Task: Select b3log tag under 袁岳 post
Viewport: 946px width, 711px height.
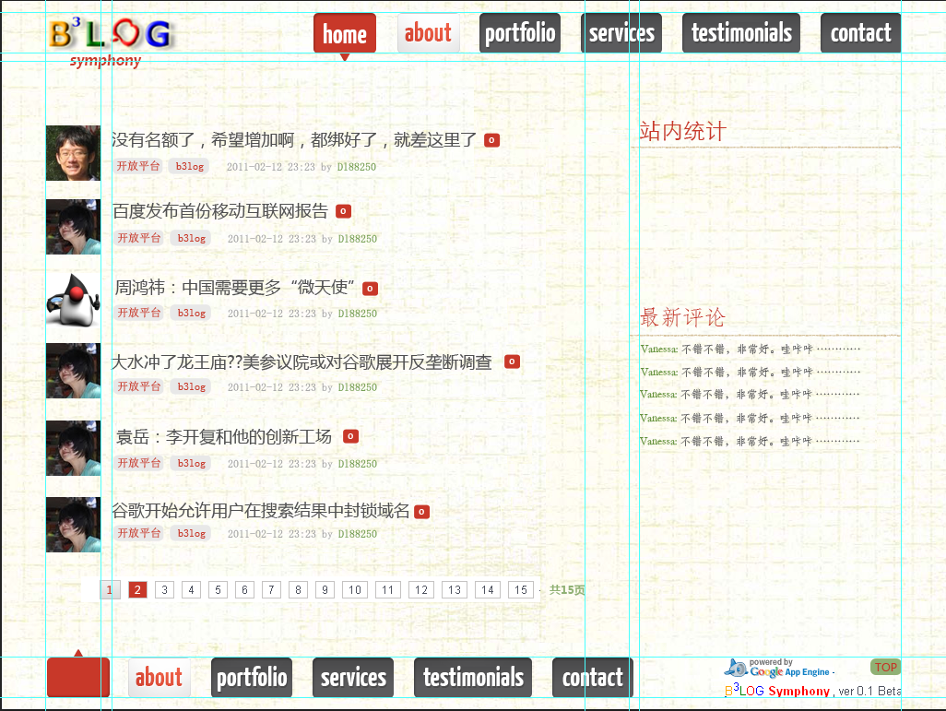Action: (191, 463)
